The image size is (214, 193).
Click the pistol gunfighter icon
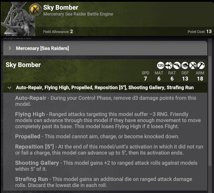point(177,65)
